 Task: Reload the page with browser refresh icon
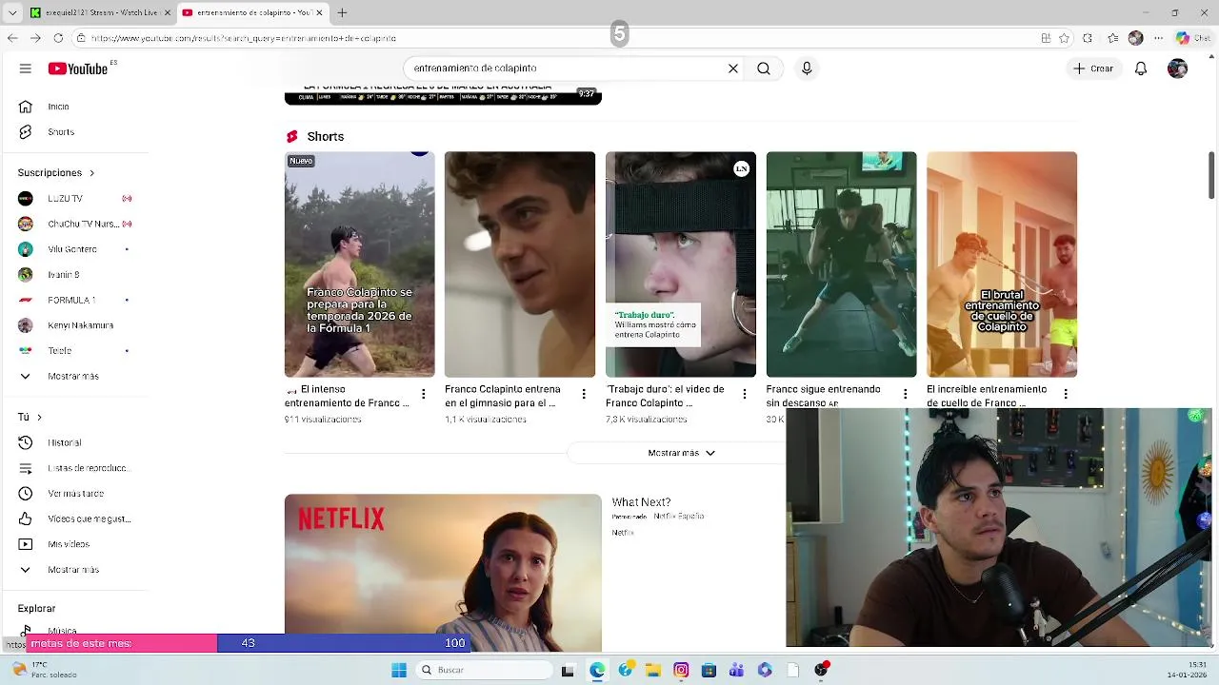[58, 38]
